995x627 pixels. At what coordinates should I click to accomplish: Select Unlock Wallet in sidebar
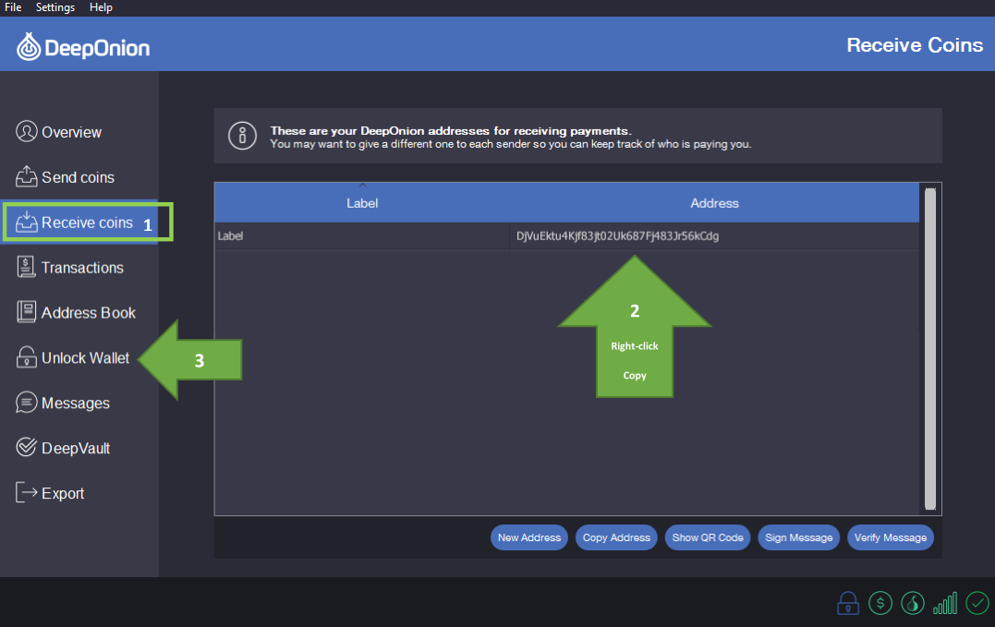[85, 357]
